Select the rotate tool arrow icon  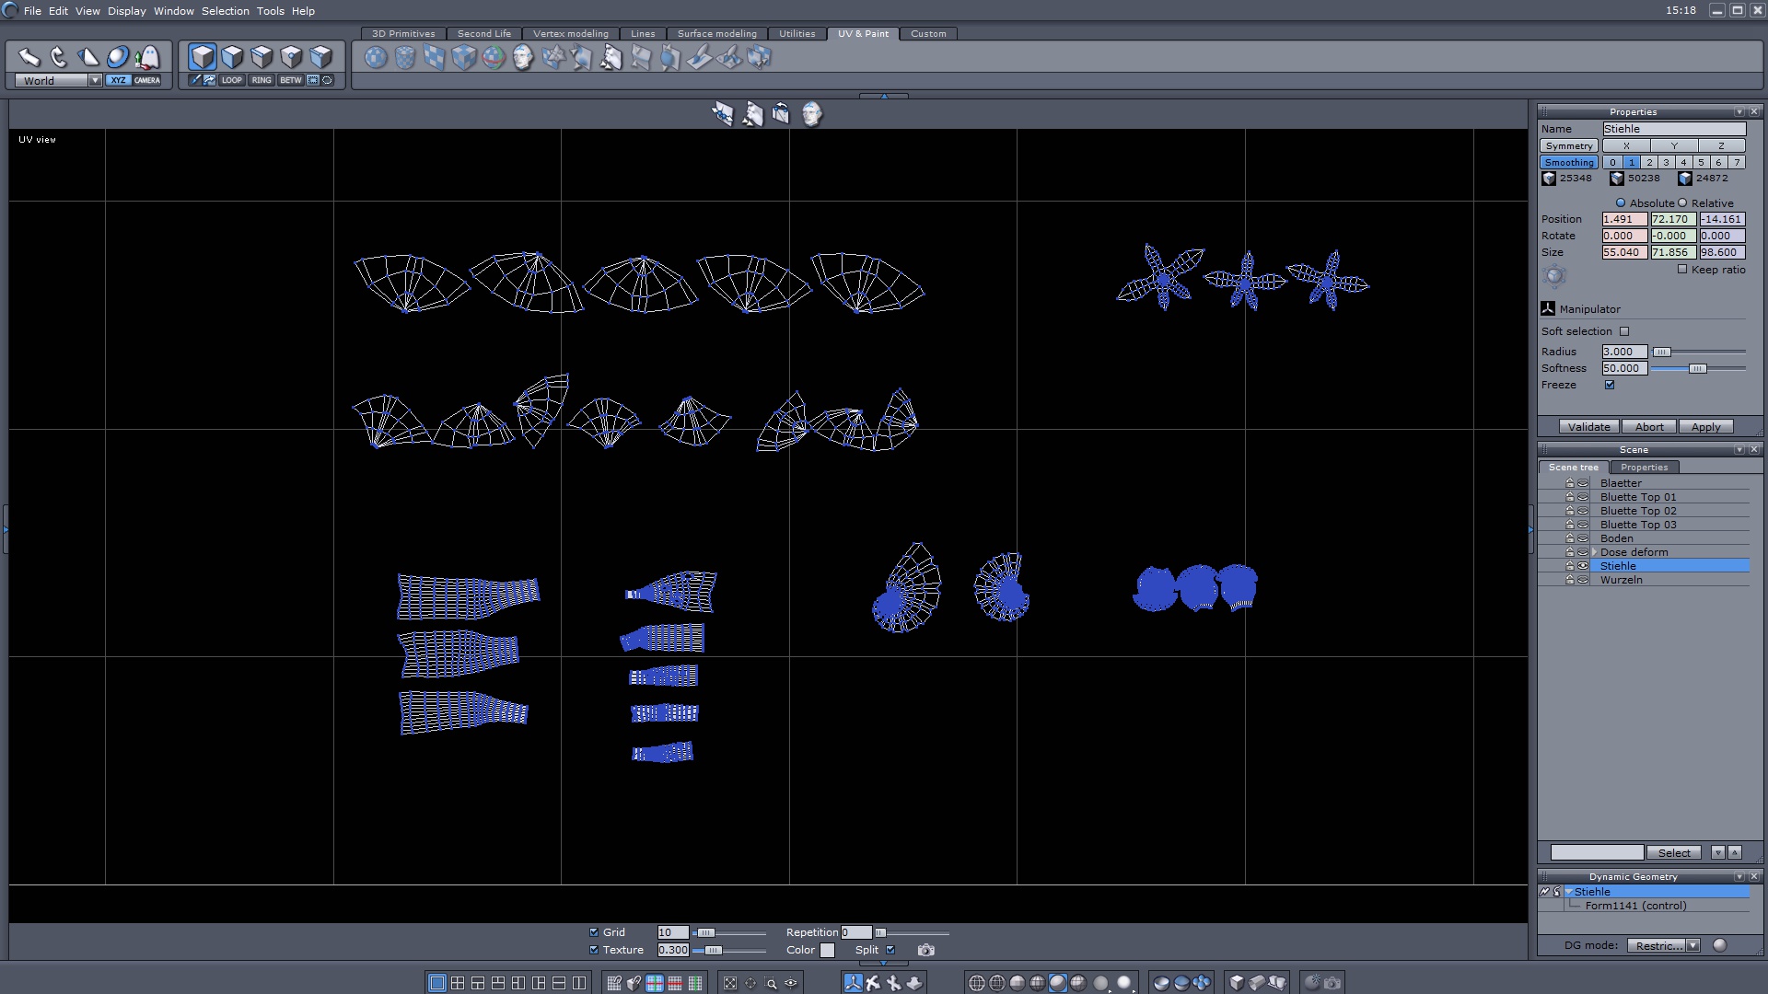[59, 57]
